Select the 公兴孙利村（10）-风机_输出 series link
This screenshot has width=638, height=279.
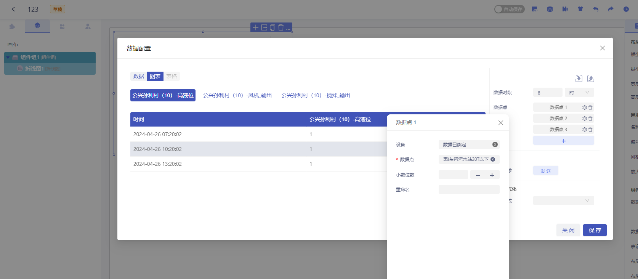[237, 95]
